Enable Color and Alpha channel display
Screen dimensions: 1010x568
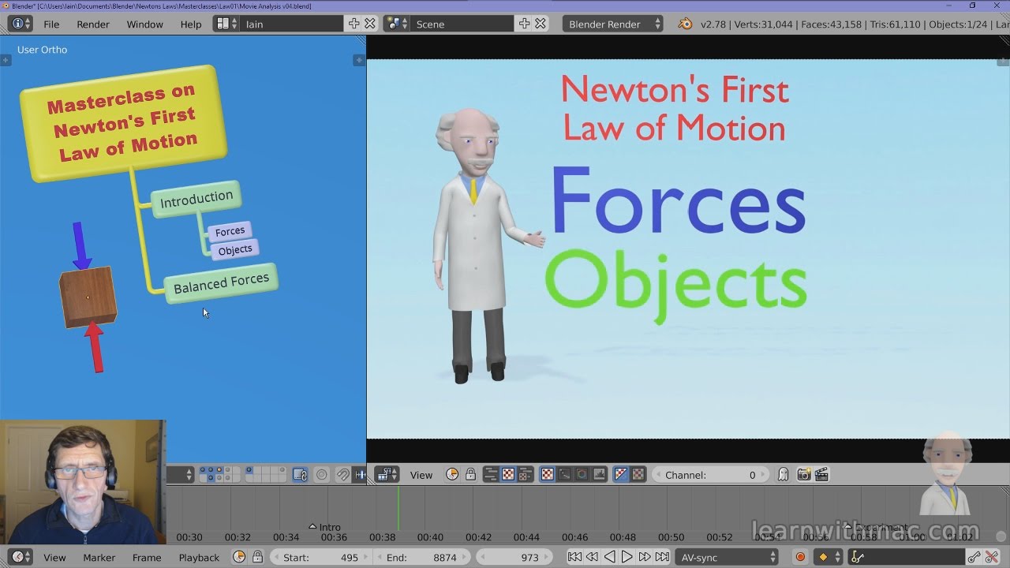pyautogui.click(x=621, y=475)
